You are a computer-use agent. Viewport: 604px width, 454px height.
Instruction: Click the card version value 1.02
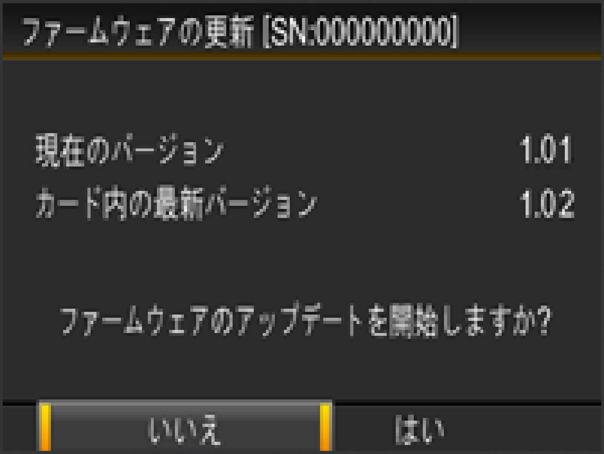546,204
